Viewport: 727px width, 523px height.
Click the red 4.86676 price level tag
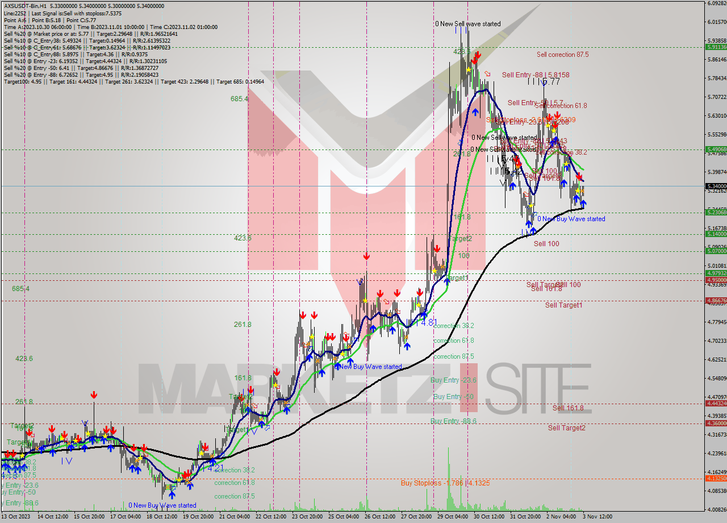point(716,300)
